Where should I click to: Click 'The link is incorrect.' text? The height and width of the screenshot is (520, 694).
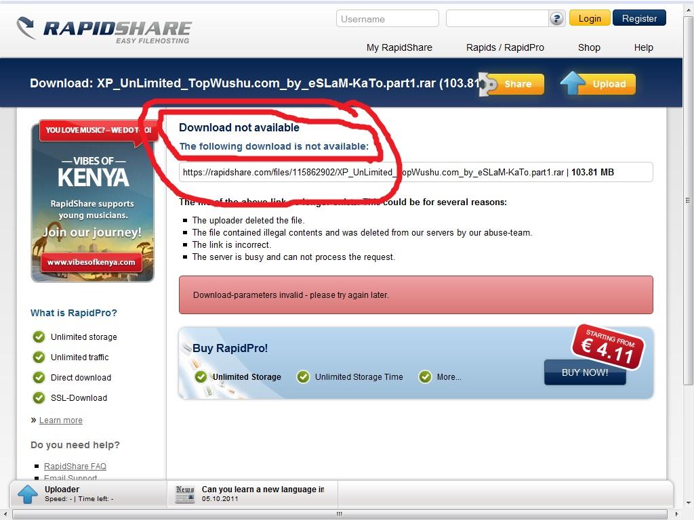pos(232,245)
